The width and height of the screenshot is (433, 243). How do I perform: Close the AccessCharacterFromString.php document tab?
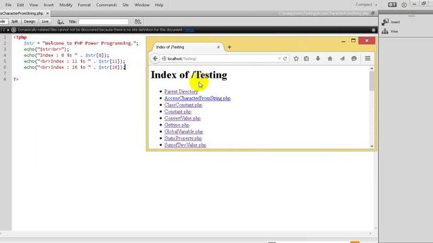point(47,13)
